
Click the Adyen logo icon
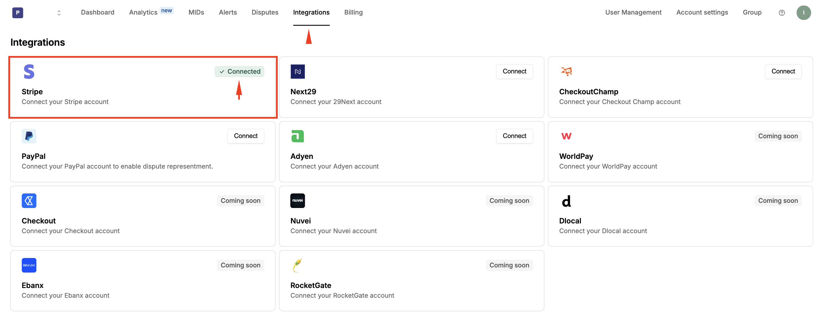[298, 136]
